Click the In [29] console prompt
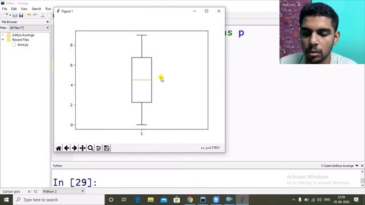This screenshot has height=205, width=365. [75, 182]
